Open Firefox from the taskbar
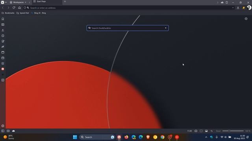The image size is (252, 141). coord(126,137)
